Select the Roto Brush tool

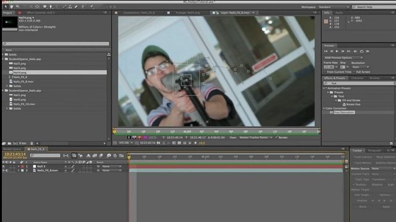click(x=84, y=7)
